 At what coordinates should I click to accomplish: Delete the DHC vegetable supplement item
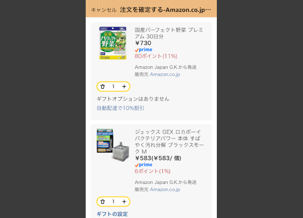pyautogui.click(x=103, y=86)
